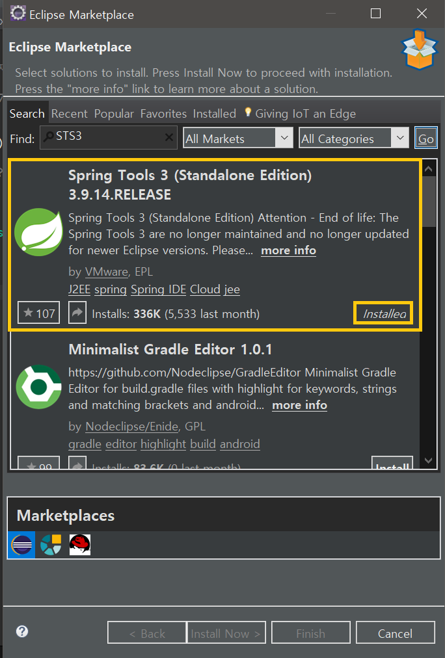Click the results list scrollbar thumb
445x658 pixels.
(429, 202)
